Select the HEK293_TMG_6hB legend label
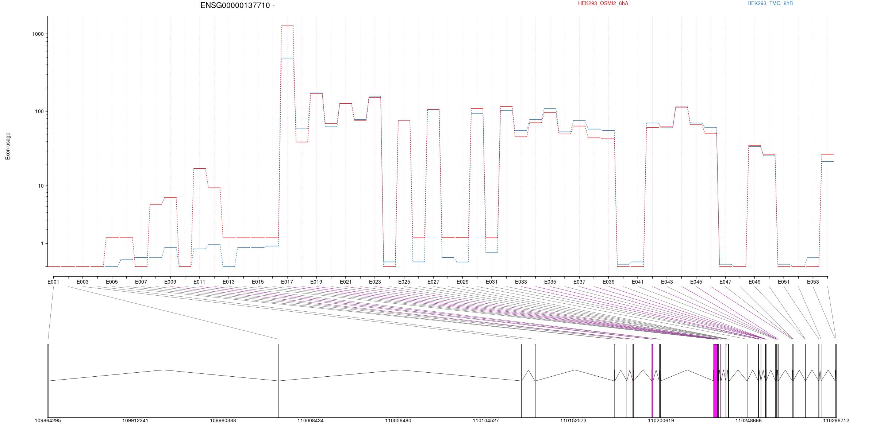The image size is (876, 438). (x=770, y=3)
